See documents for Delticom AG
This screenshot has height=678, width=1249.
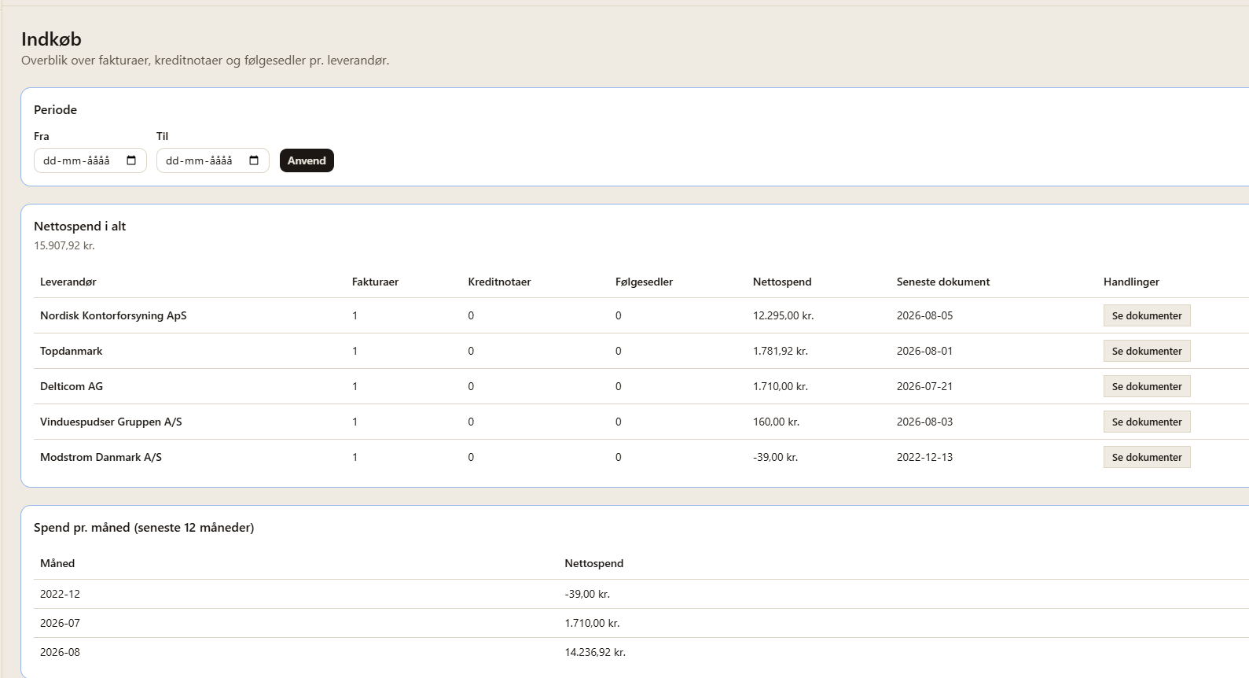pyautogui.click(x=1147, y=386)
